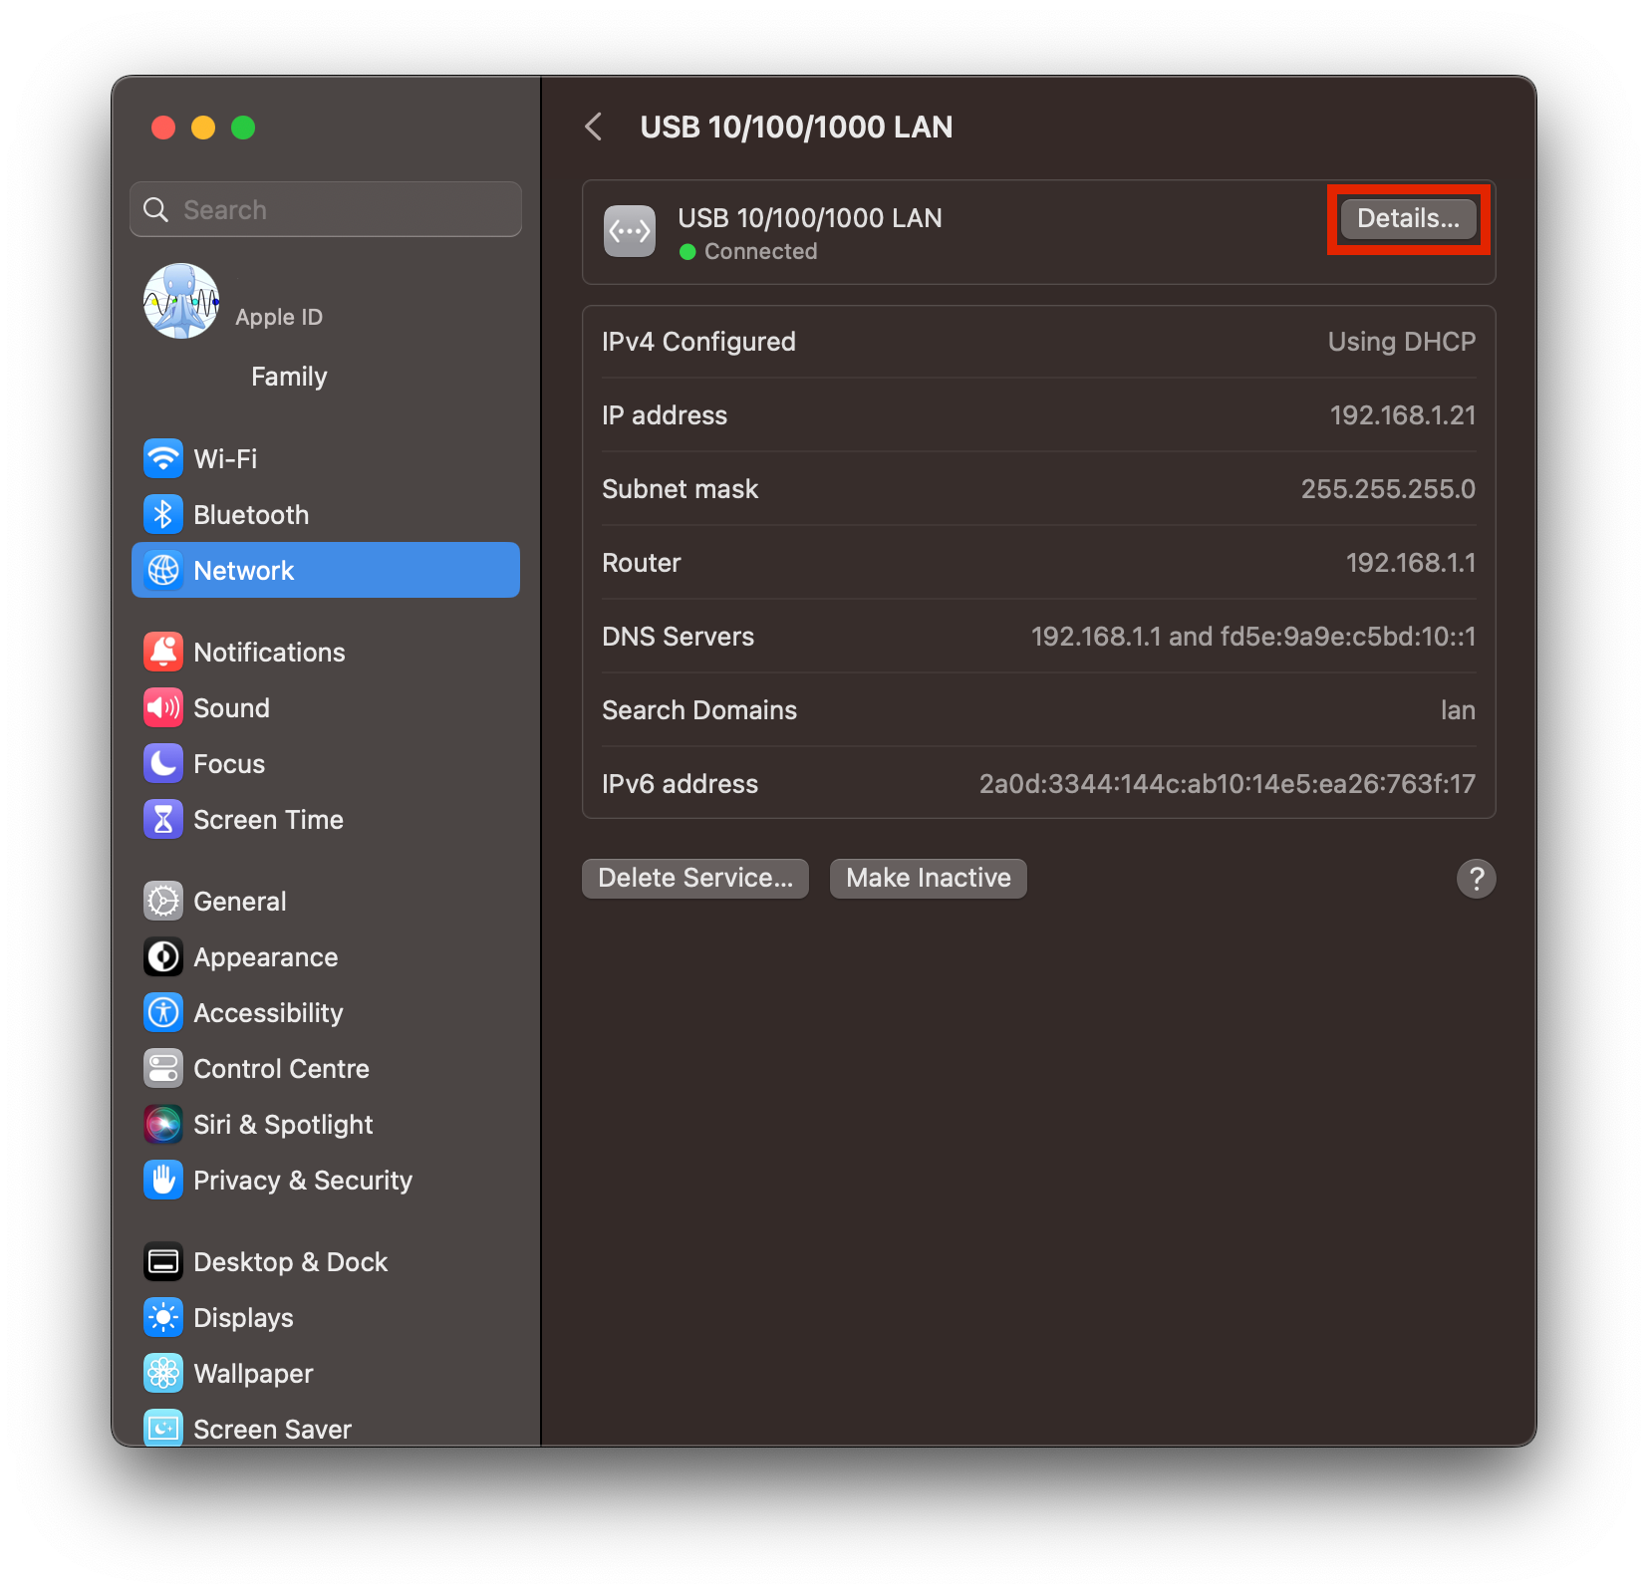Open Screen Time hourglass icon

[163, 820]
